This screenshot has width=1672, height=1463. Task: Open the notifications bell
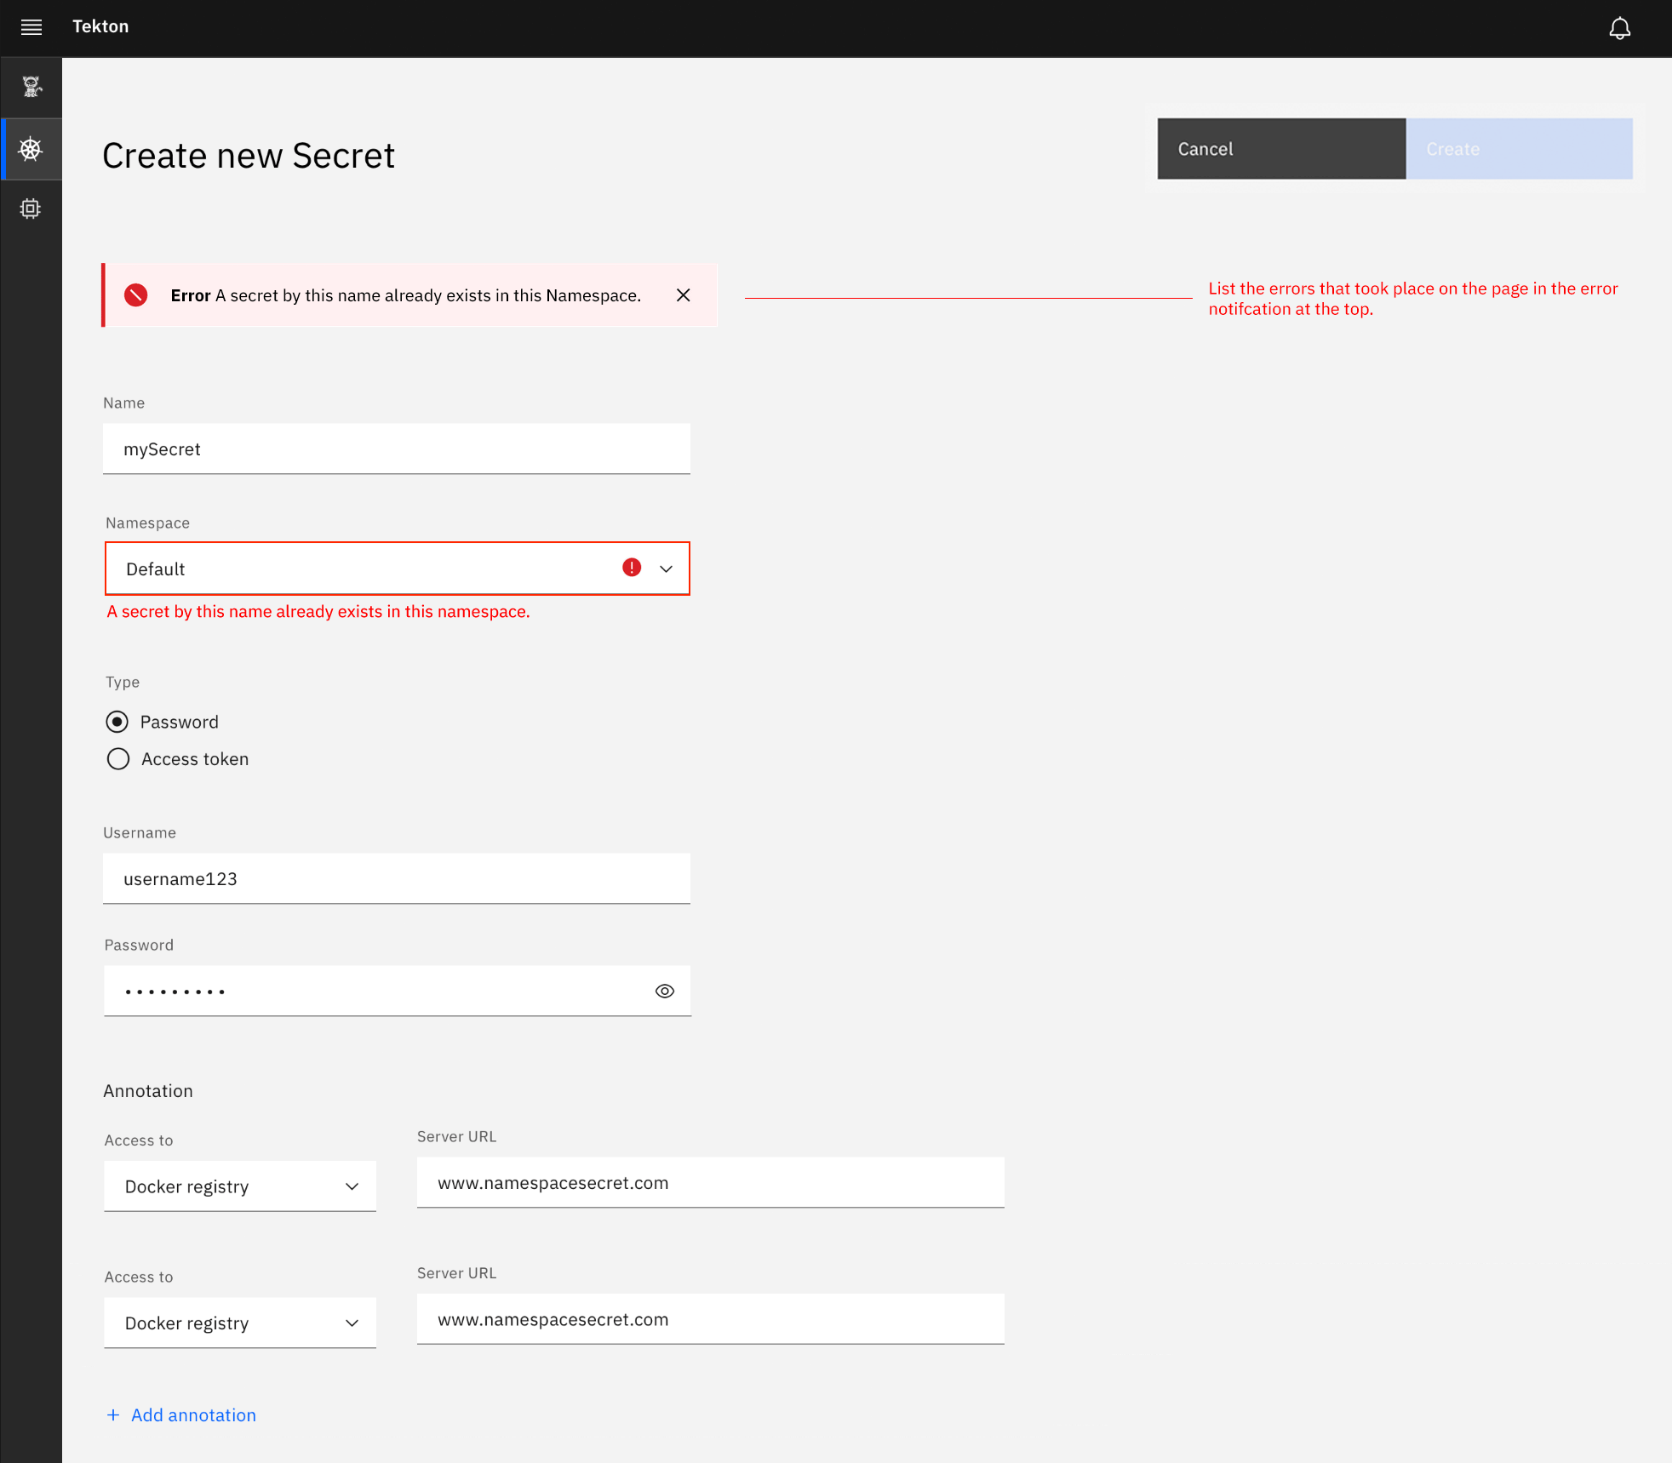[1619, 27]
